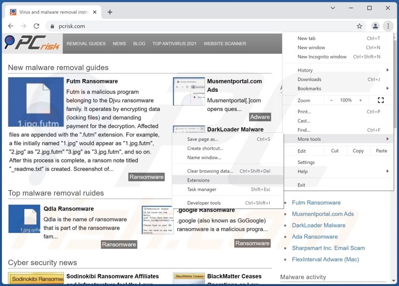Close the pcrisk browser tab

coord(96,12)
